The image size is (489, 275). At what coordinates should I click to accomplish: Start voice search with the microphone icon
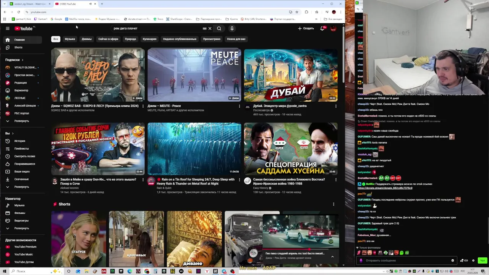232,28
